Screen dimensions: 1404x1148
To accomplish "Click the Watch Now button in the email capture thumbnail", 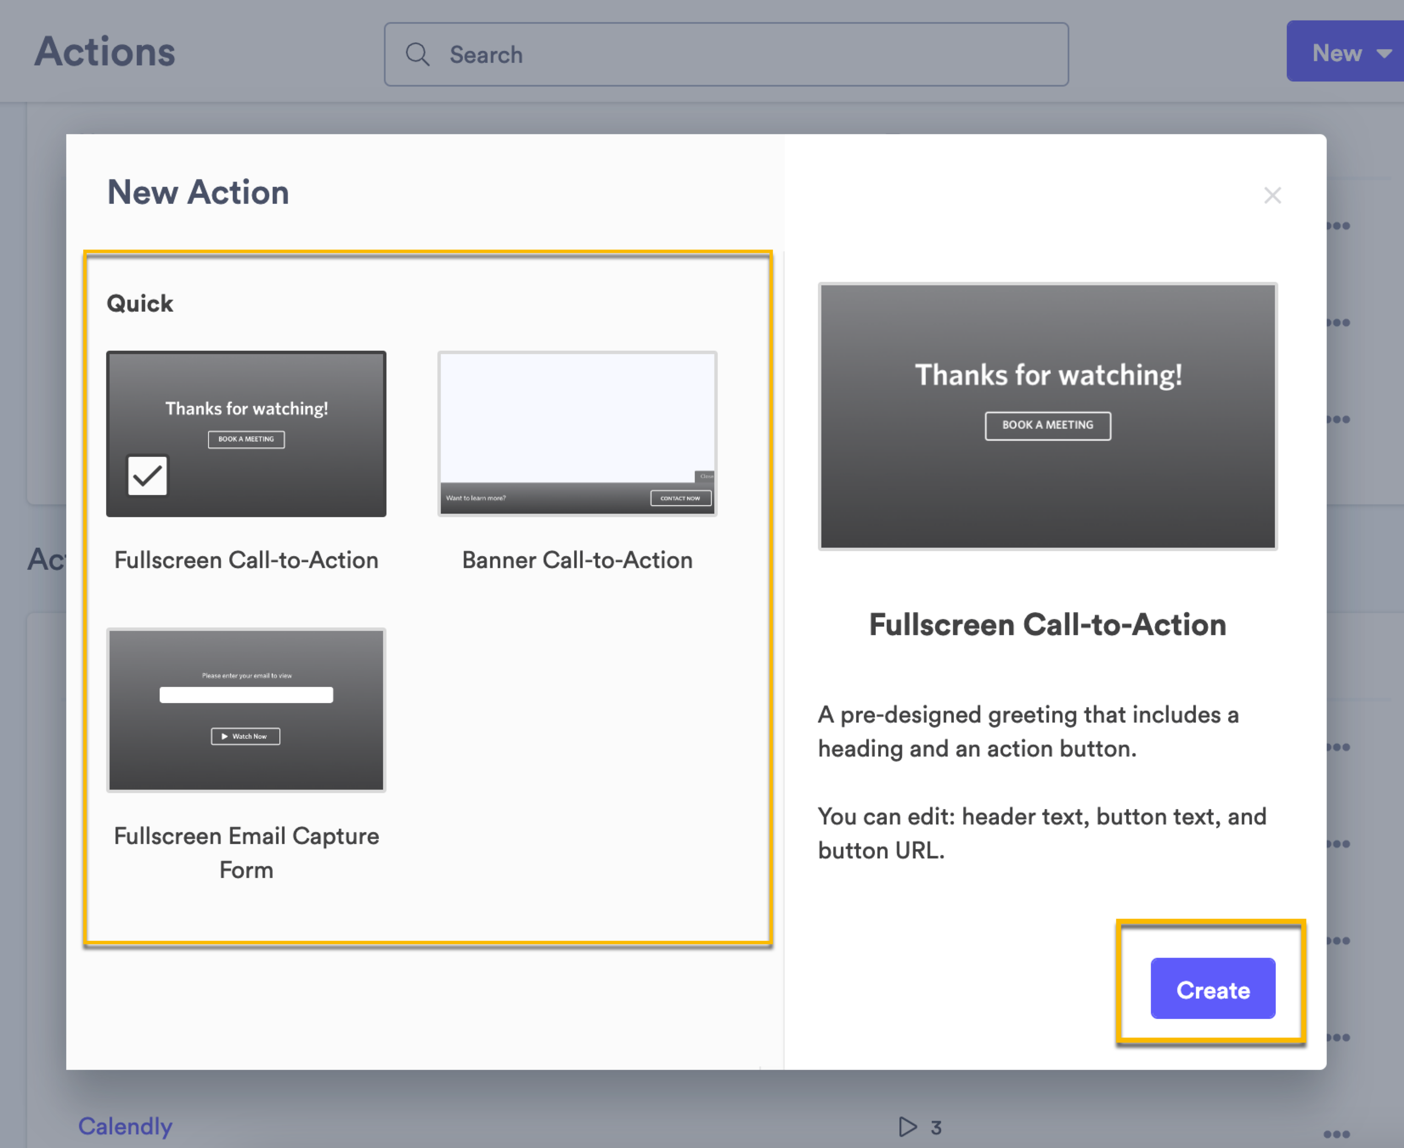I will click(245, 736).
